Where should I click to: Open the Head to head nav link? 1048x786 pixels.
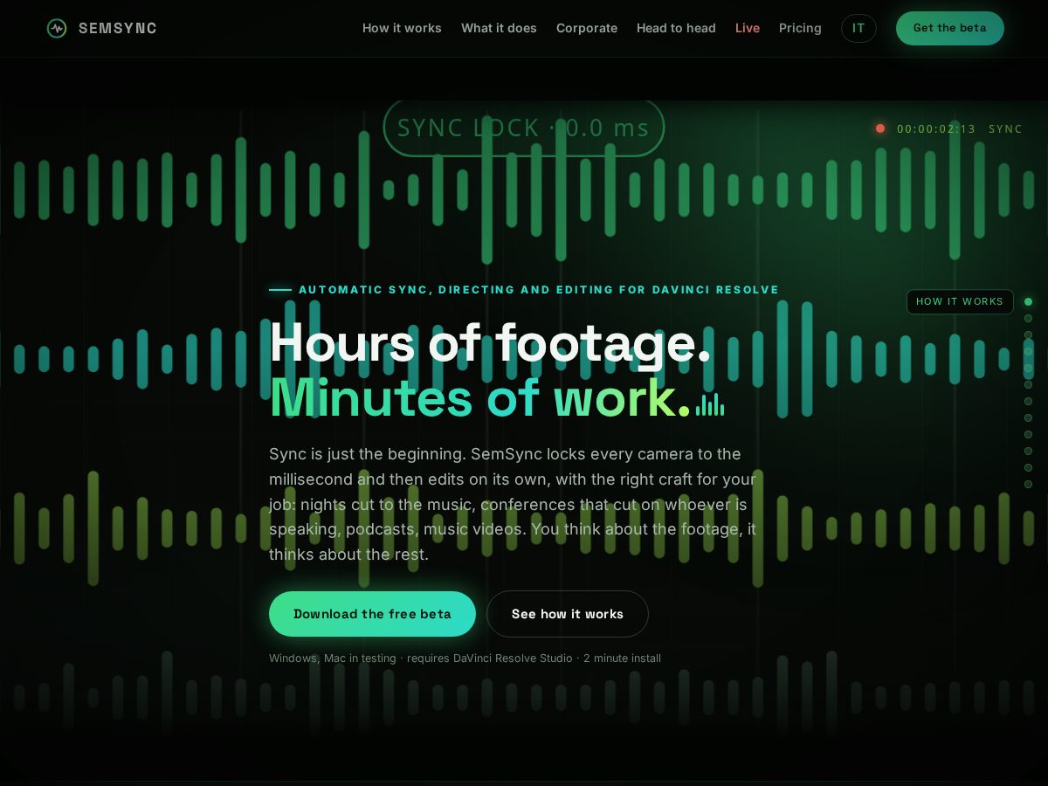676,28
